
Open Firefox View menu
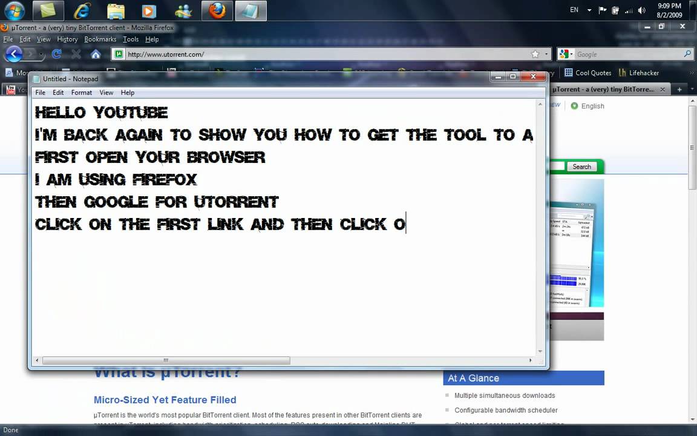[x=44, y=39]
